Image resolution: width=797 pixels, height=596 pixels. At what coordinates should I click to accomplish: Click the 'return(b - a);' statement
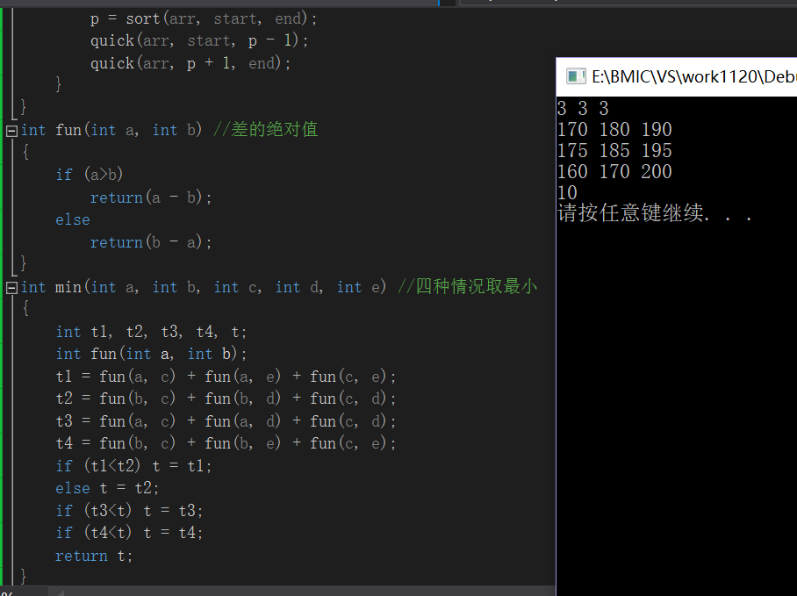coord(151,242)
